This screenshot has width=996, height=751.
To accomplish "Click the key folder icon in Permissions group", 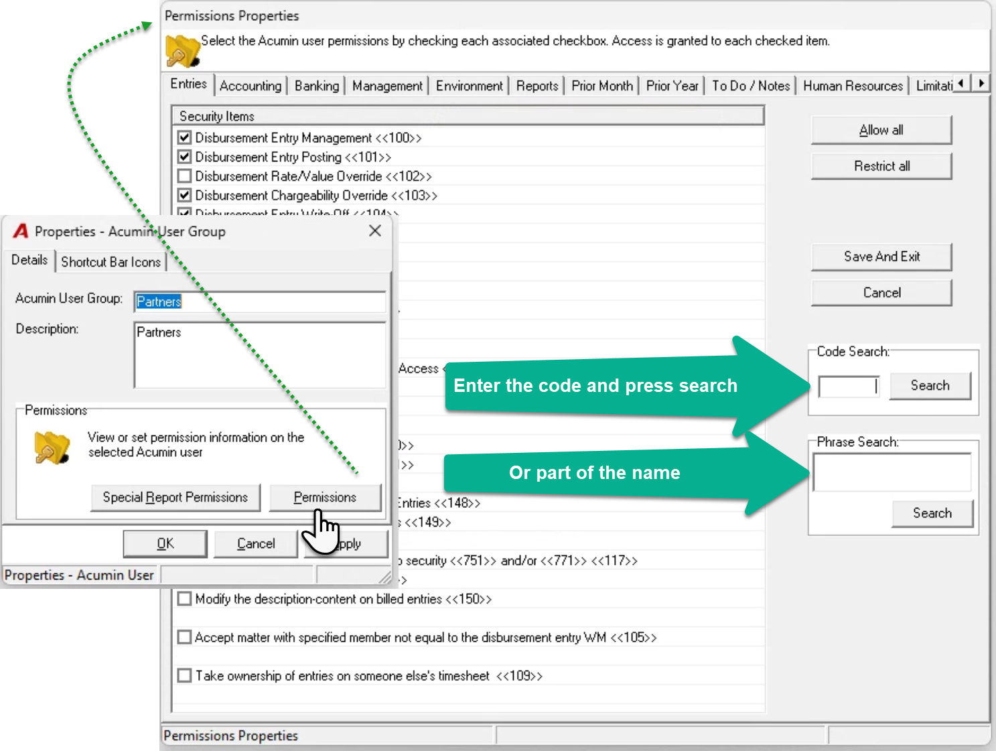I will pyautogui.click(x=52, y=448).
